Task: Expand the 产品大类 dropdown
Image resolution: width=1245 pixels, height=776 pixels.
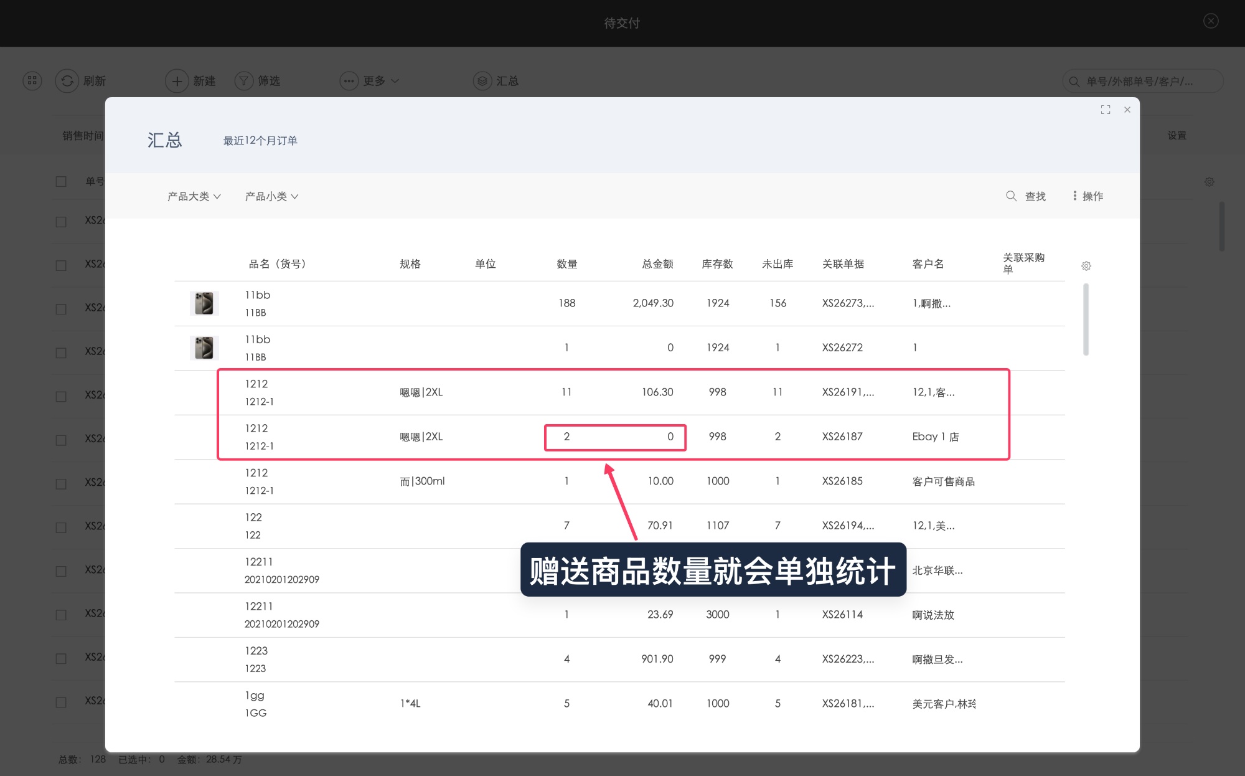Action: point(194,196)
